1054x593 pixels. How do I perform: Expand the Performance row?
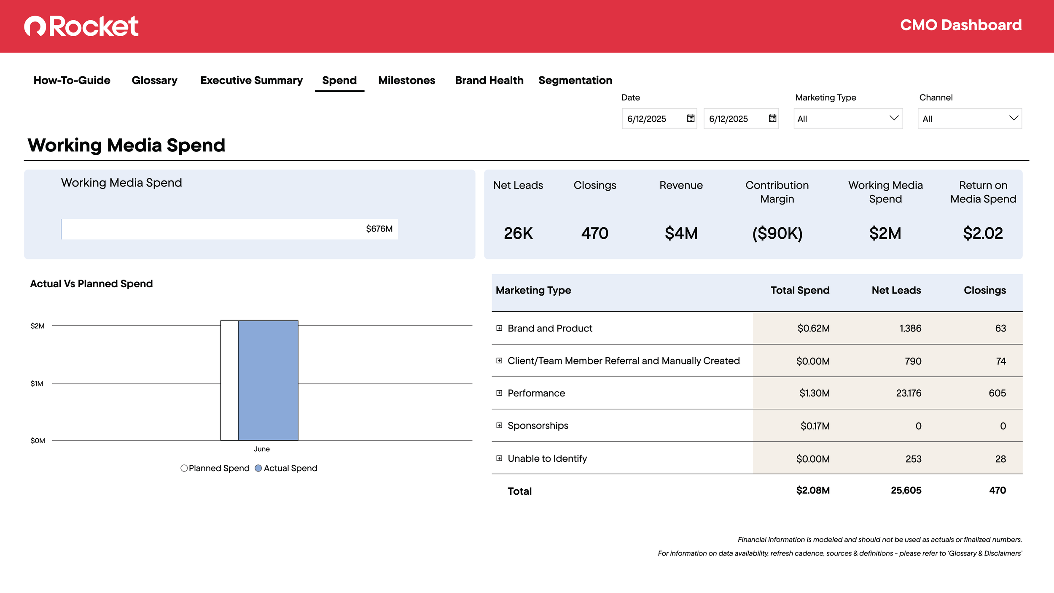point(499,393)
